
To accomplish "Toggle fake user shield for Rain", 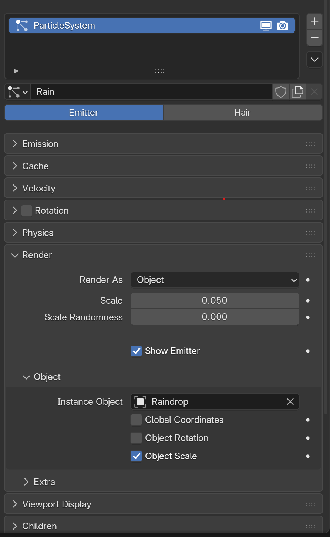I will [x=281, y=92].
